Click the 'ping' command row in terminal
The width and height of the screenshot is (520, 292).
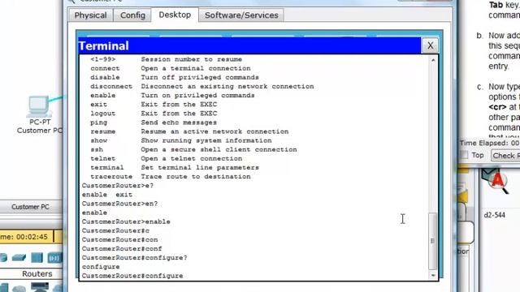point(154,122)
